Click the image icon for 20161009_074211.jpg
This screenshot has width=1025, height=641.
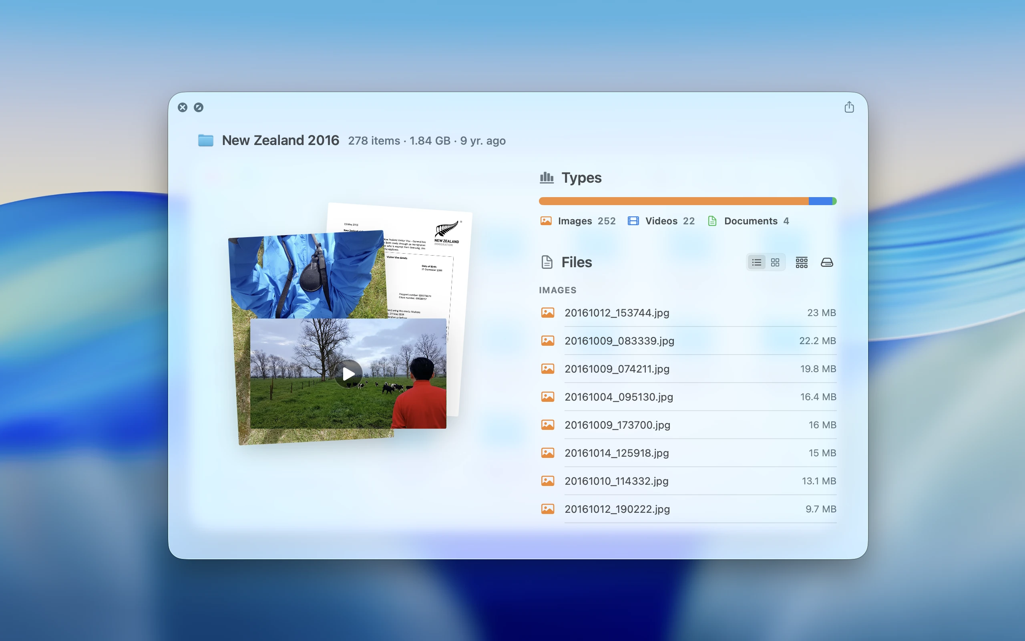coord(548,369)
